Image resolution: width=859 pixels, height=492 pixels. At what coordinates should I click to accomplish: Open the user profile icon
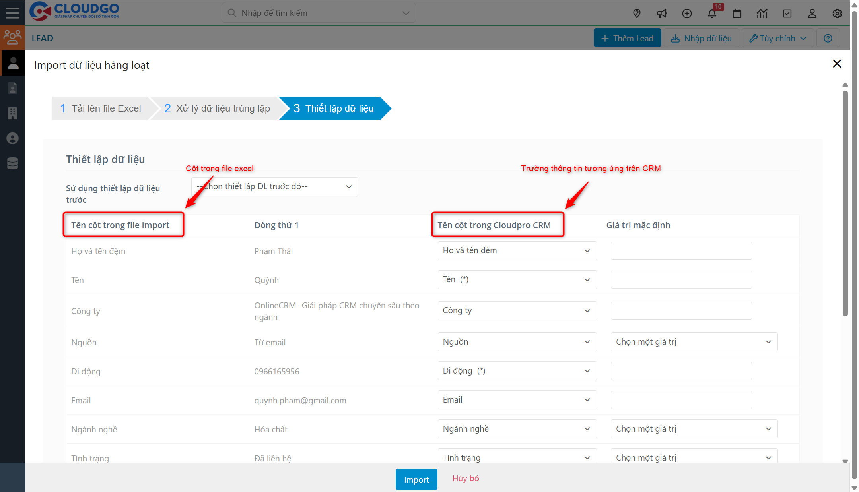[812, 14]
